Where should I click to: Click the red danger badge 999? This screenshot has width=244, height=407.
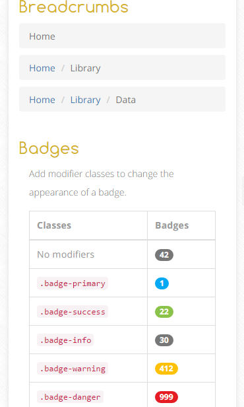point(166,397)
